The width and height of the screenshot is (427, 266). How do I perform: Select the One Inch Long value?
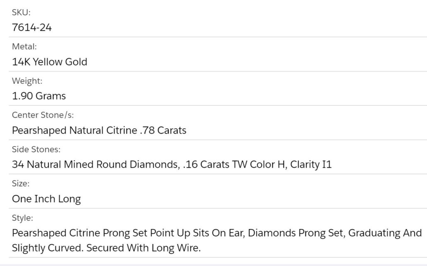click(46, 199)
